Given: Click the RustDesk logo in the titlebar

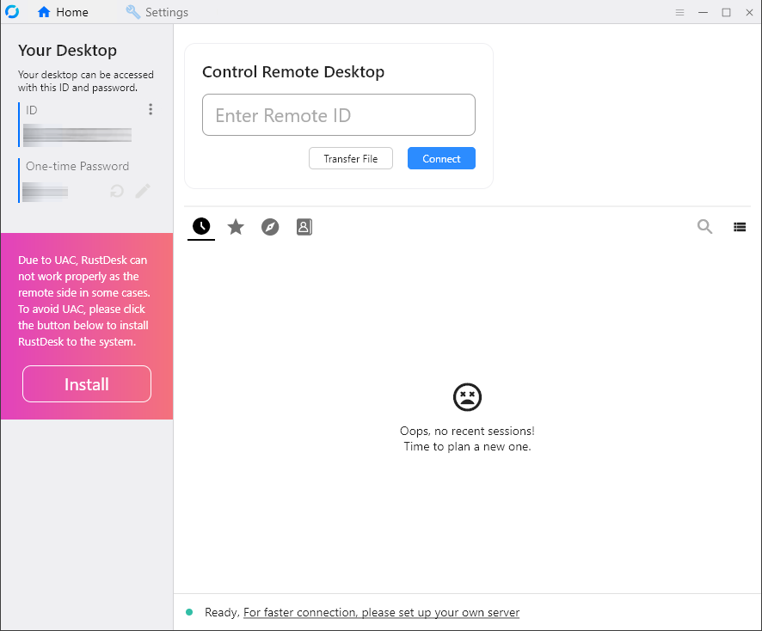Looking at the screenshot, I should (11, 11).
